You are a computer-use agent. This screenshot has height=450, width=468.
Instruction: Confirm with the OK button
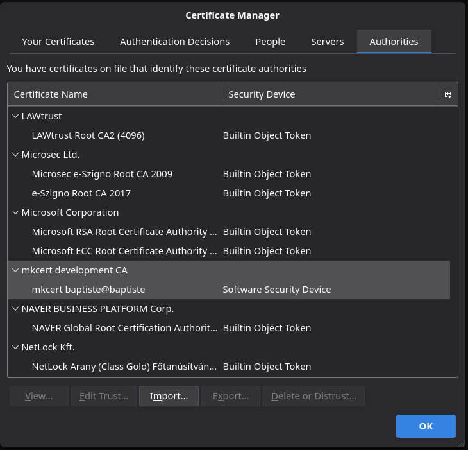[x=426, y=426]
